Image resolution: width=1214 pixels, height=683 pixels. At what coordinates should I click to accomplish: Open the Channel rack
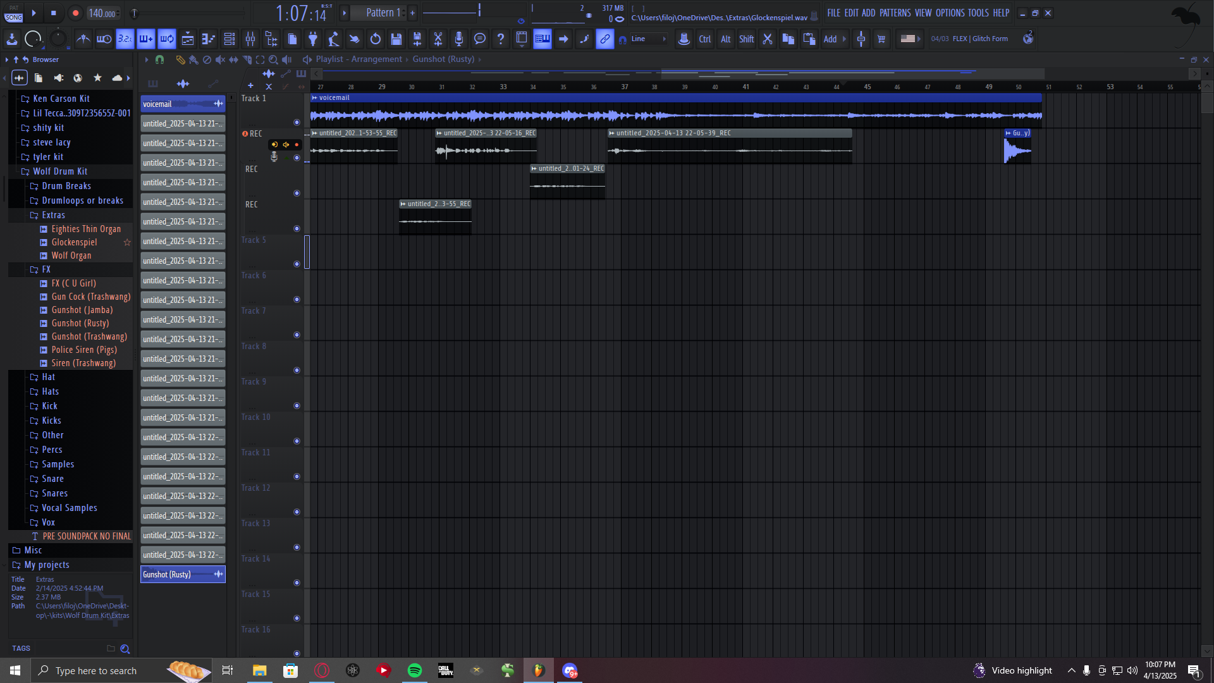[x=230, y=39]
